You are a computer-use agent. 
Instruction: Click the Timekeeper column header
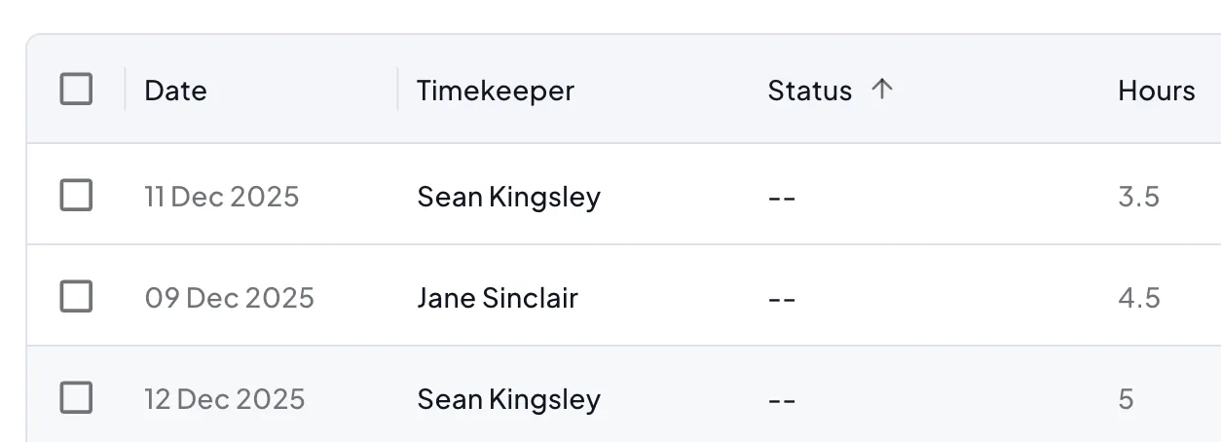tap(495, 91)
